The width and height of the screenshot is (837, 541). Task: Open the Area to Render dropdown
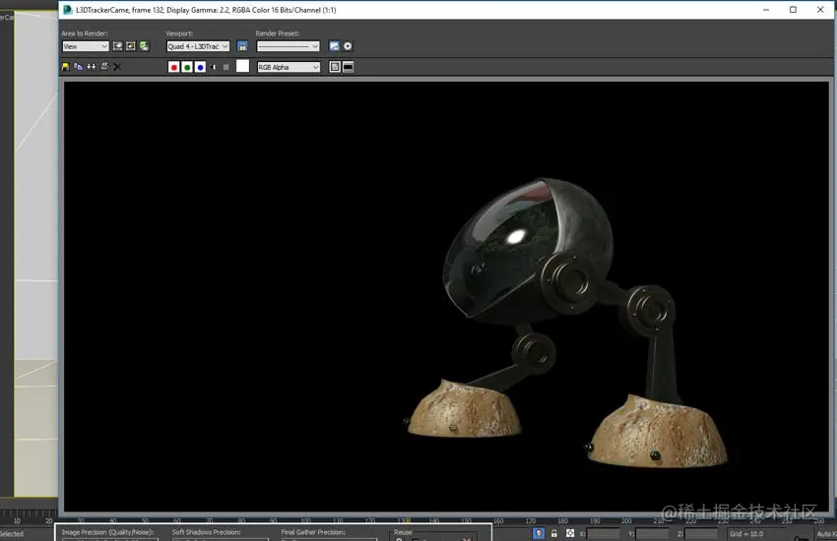[86, 46]
